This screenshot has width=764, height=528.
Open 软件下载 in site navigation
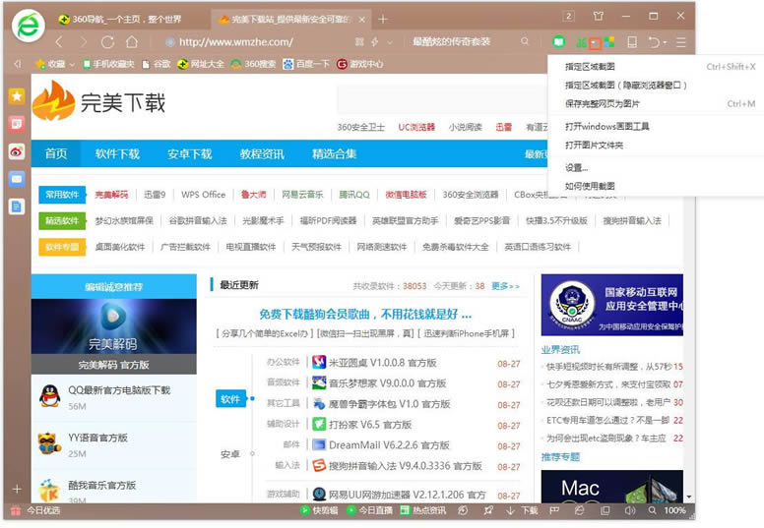[117, 153]
